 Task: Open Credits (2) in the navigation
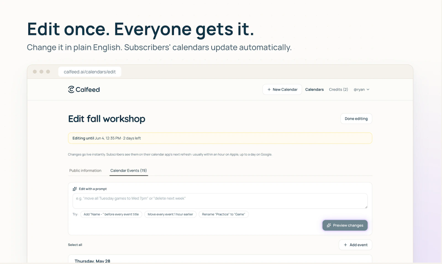pyautogui.click(x=338, y=89)
